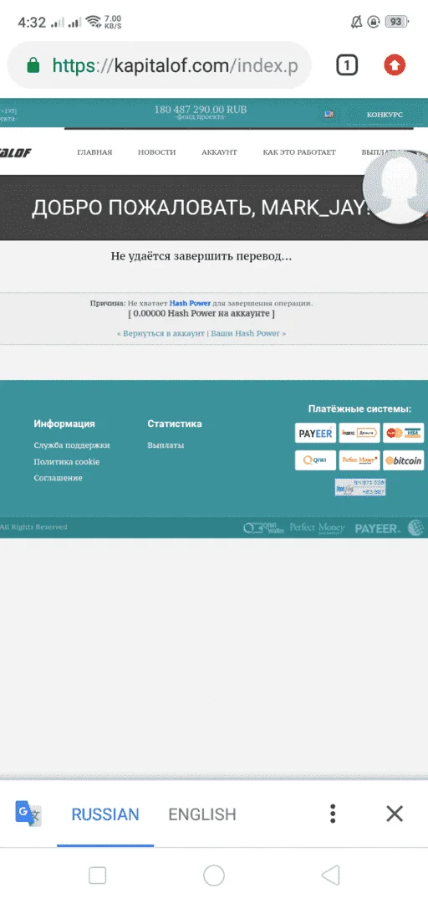Click the QIWI Wallet footer logo
The image size is (428, 904).
click(264, 527)
